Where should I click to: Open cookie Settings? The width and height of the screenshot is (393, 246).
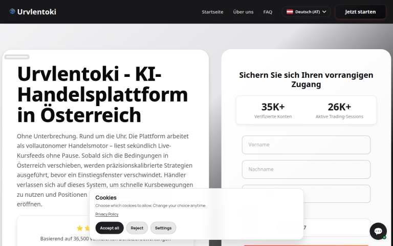click(163, 228)
